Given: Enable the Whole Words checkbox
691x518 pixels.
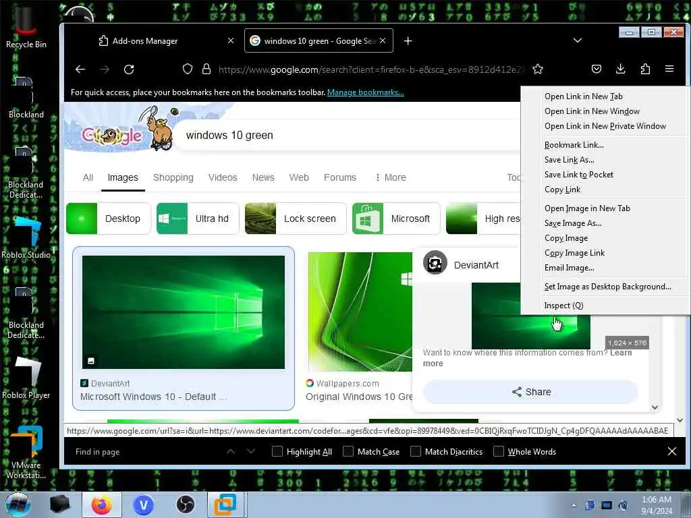Looking at the screenshot, I should coord(499,451).
